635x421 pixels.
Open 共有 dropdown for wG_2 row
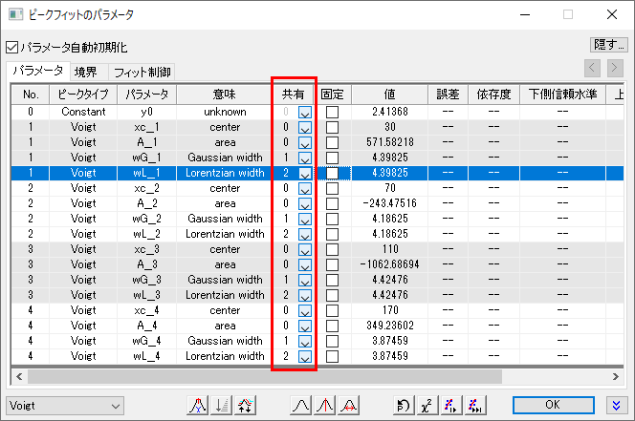[x=305, y=219]
